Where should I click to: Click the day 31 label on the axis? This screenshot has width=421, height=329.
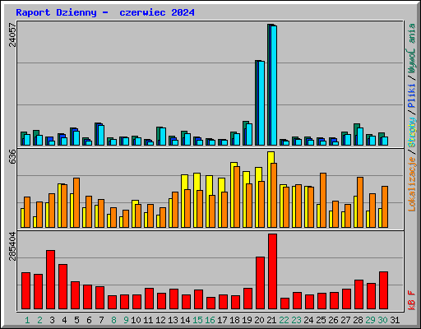point(395,320)
